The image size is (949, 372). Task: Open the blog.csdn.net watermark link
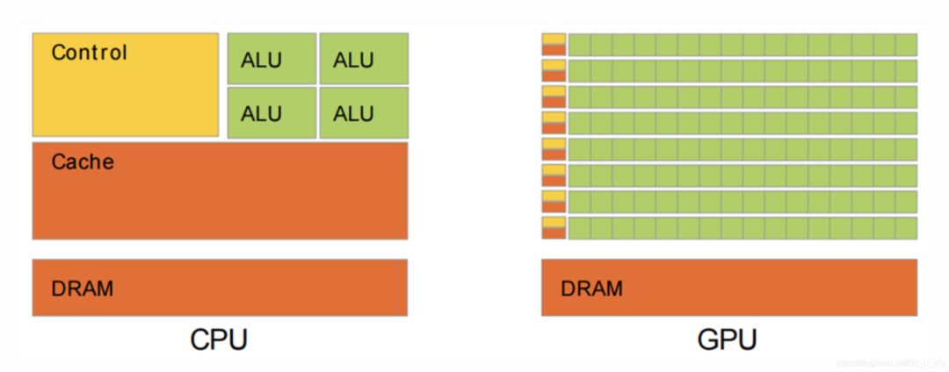[887, 361]
